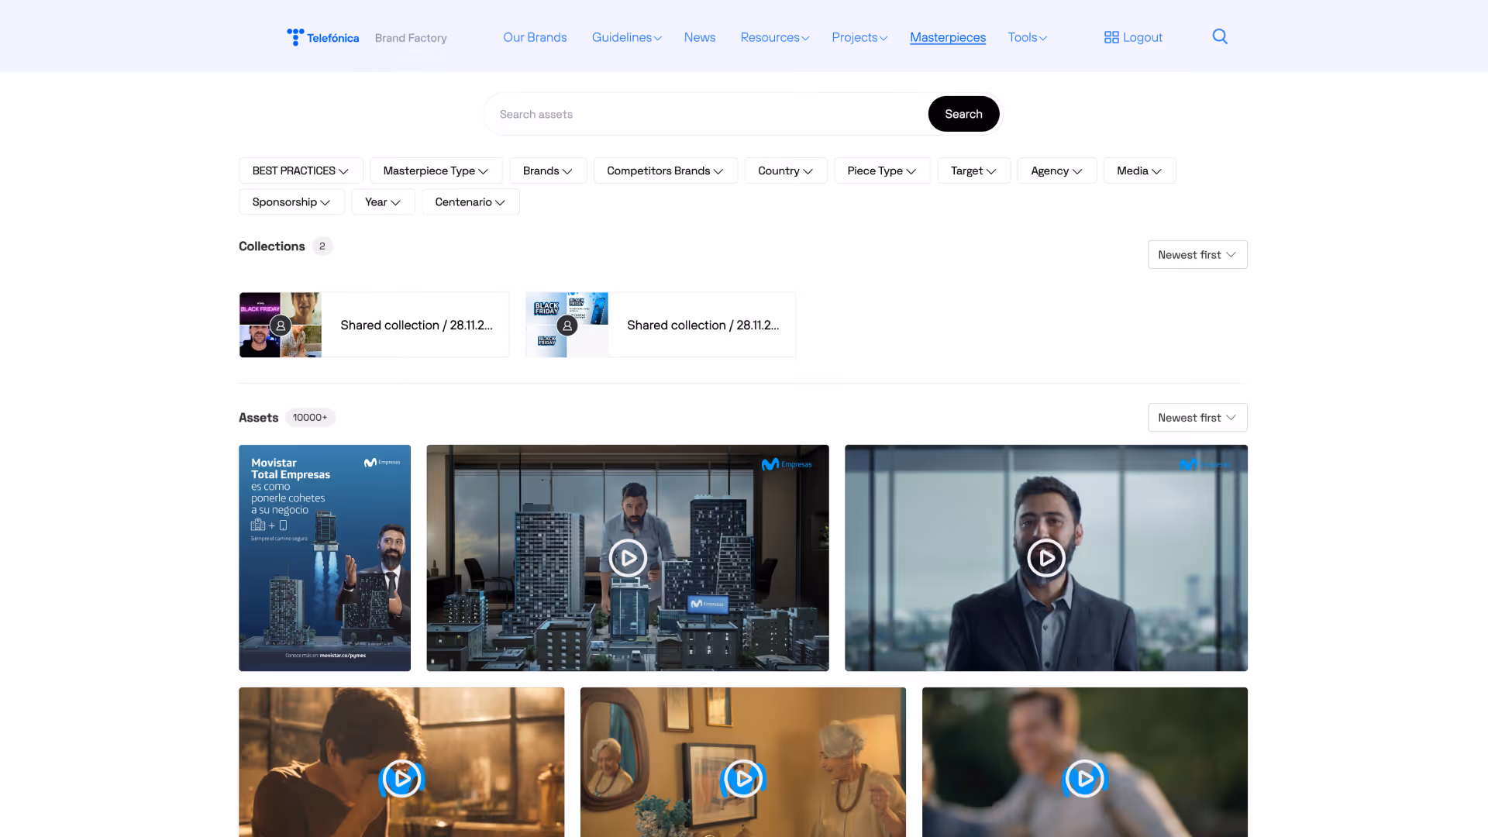Open second Shared collection with blue Black Friday
The image size is (1488, 837).
coord(660,325)
